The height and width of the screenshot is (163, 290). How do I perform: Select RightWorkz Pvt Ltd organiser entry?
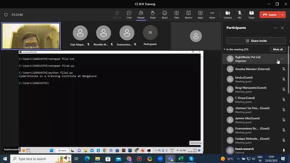click(255, 59)
